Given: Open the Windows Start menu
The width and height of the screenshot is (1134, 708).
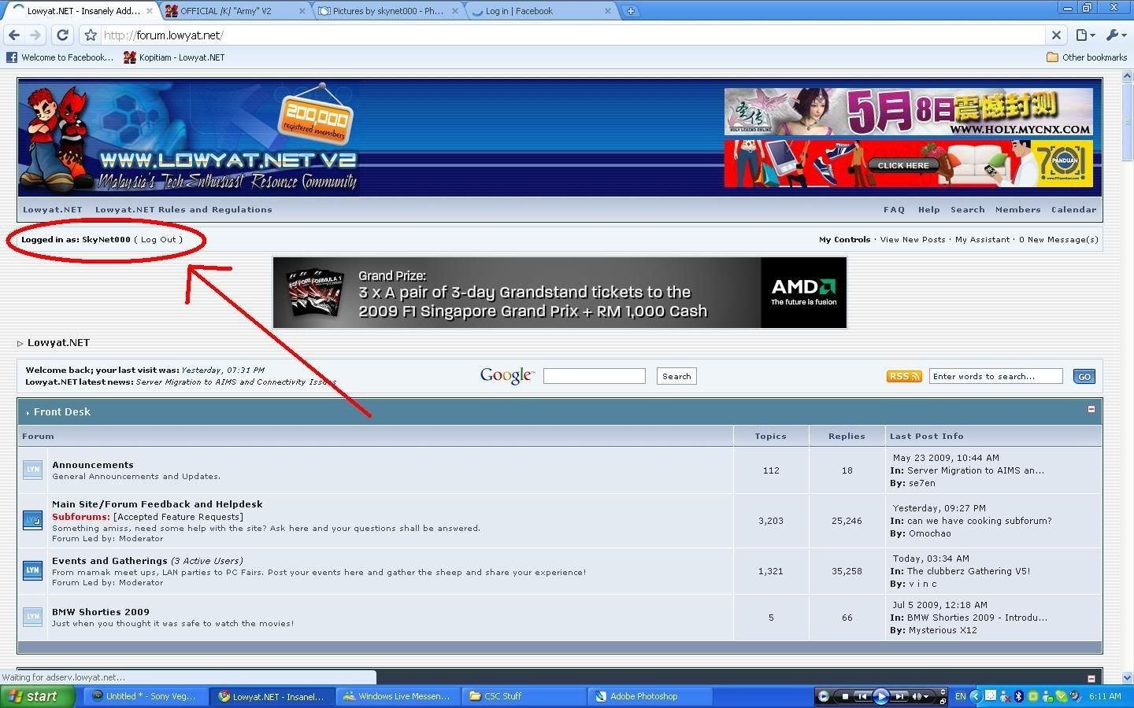Looking at the screenshot, I should click(35, 696).
